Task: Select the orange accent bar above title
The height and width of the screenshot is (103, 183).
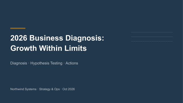Action: [18, 28]
